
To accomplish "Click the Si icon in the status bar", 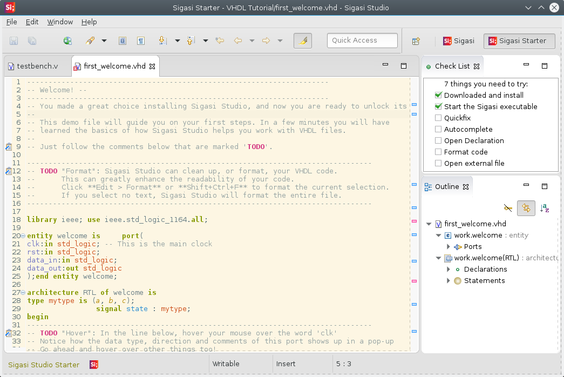I will (x=94, y=365).
